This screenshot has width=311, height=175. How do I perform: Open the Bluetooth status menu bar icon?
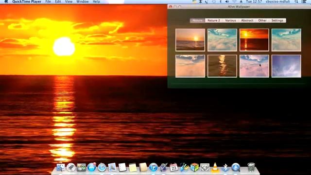coord(221,1)
